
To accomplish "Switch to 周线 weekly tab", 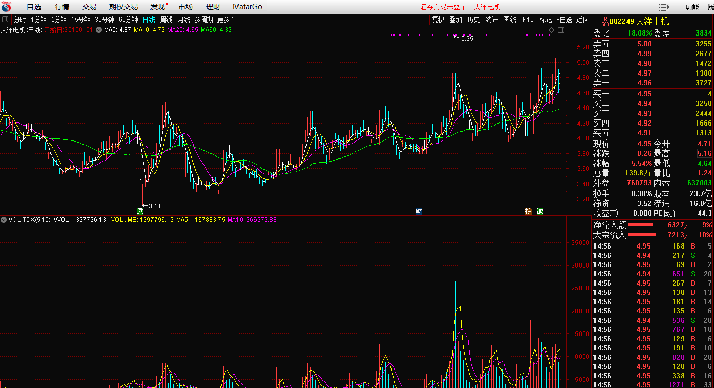I will coord(166,20).
